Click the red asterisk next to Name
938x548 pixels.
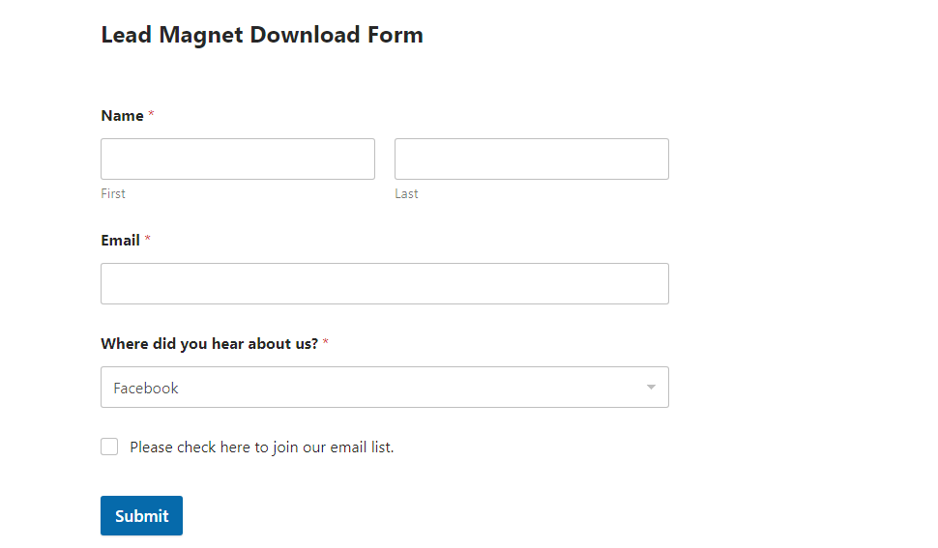pos(151,115)
